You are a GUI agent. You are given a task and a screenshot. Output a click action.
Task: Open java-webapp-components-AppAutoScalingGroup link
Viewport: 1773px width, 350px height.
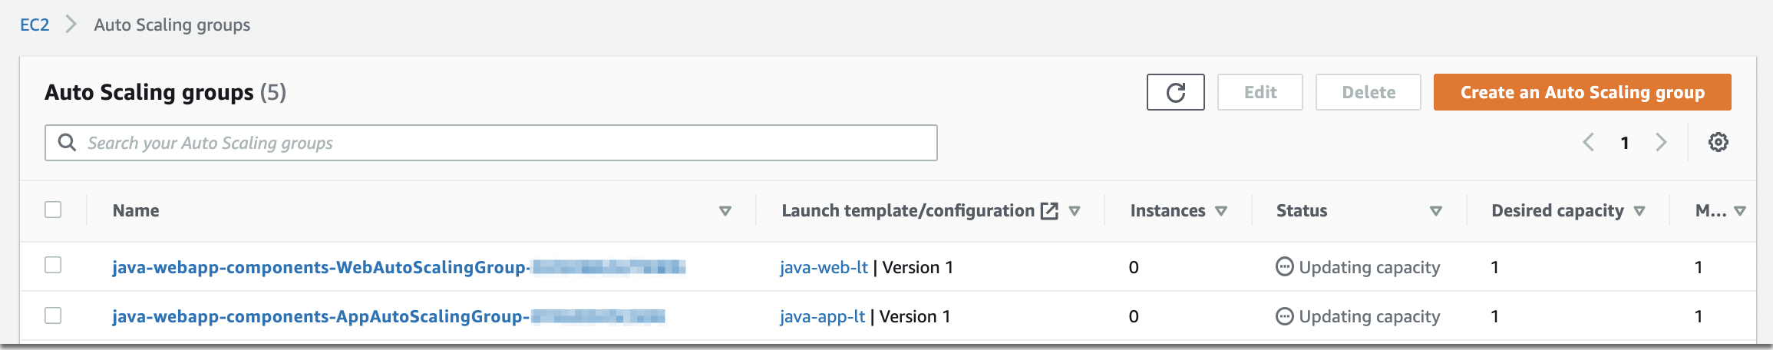tap(320, 316)
